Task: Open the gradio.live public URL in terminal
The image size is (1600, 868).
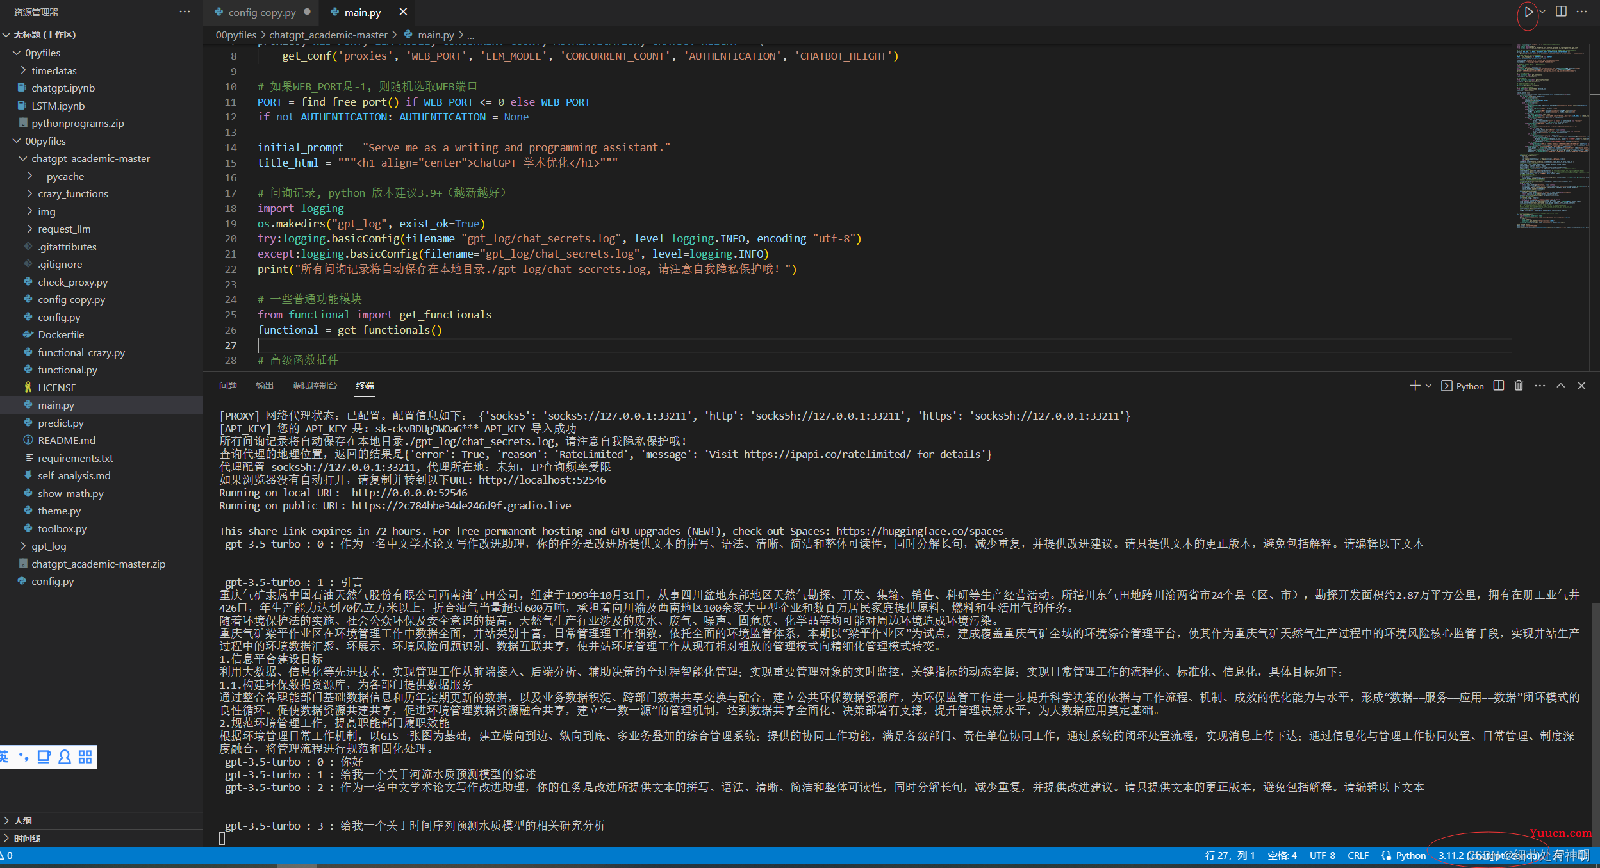Action: pos(461,505)
